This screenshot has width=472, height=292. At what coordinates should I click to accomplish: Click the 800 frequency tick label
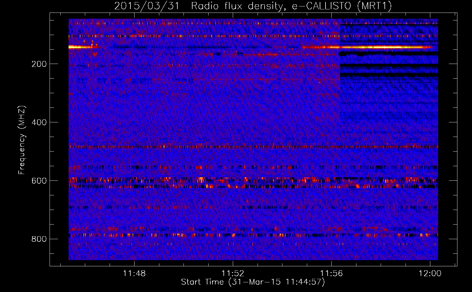39,239
